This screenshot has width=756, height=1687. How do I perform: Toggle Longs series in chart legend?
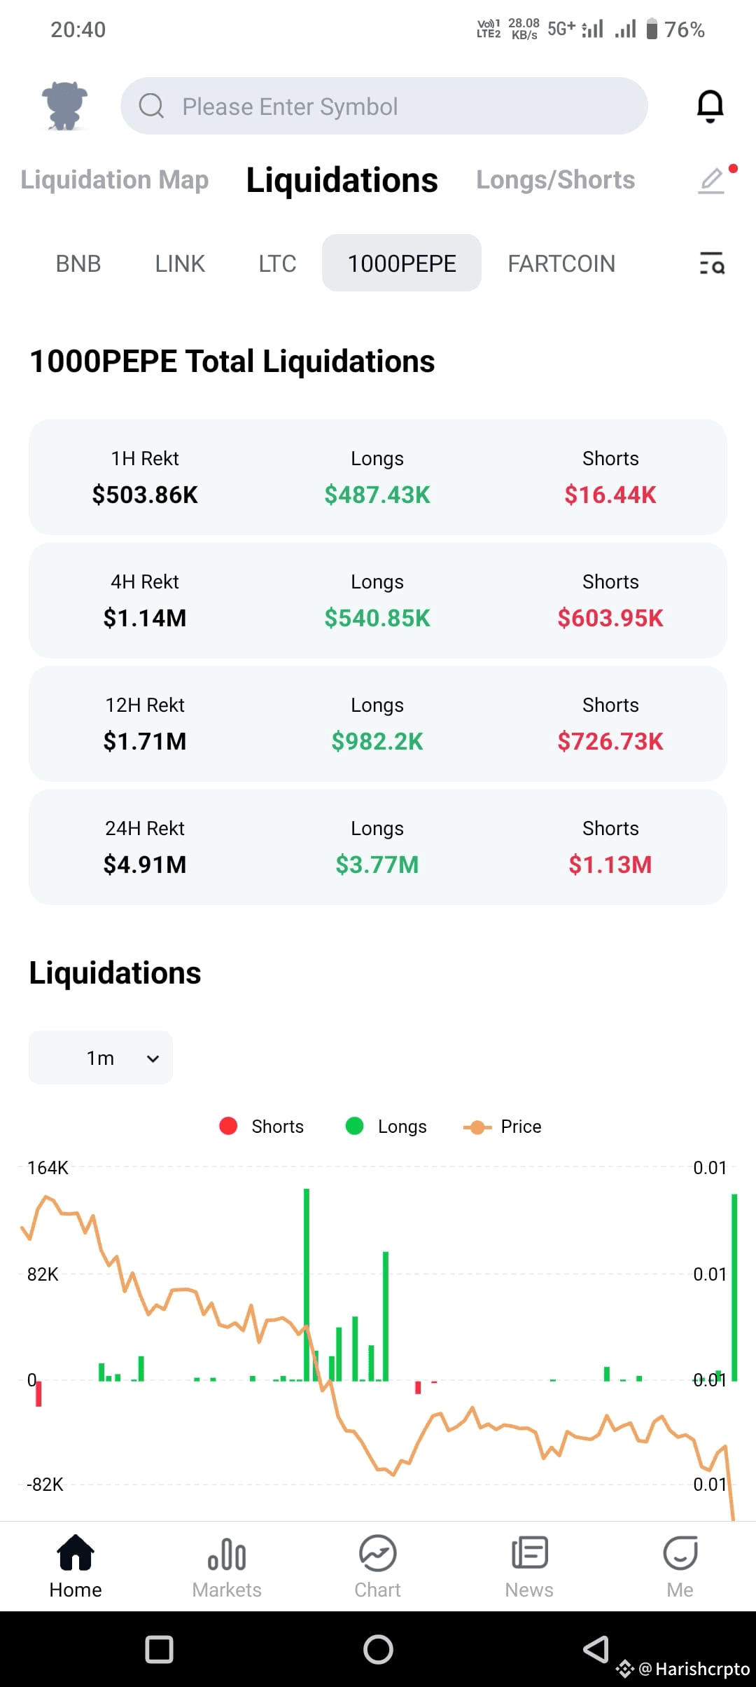(386, 1127)
